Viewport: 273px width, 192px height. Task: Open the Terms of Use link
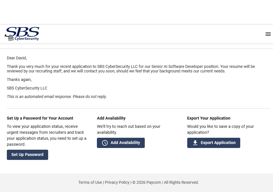point(90,182)
